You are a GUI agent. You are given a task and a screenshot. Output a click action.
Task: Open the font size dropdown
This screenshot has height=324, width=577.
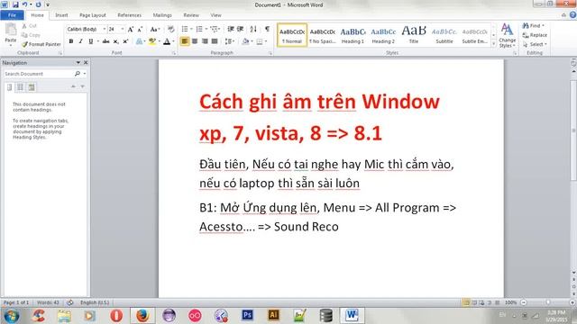[123, 29]
